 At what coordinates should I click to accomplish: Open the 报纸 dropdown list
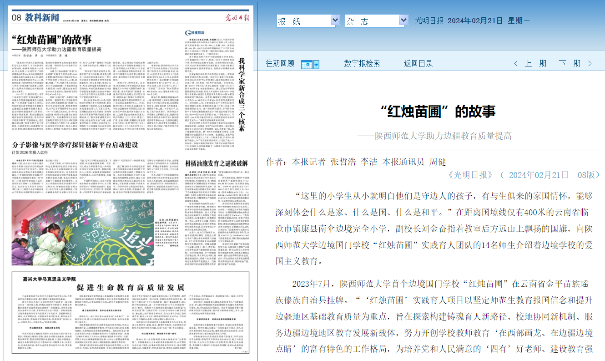tap(335, 20)
